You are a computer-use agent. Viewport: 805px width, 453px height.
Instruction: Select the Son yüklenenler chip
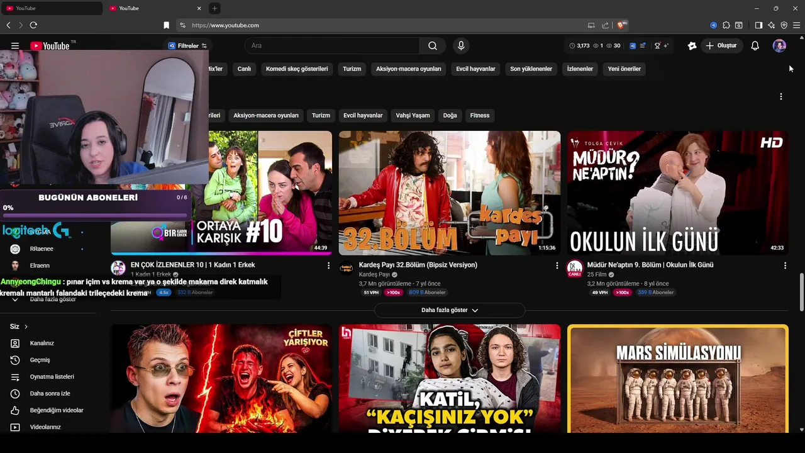pyautogui.click(x=531, y=69)
